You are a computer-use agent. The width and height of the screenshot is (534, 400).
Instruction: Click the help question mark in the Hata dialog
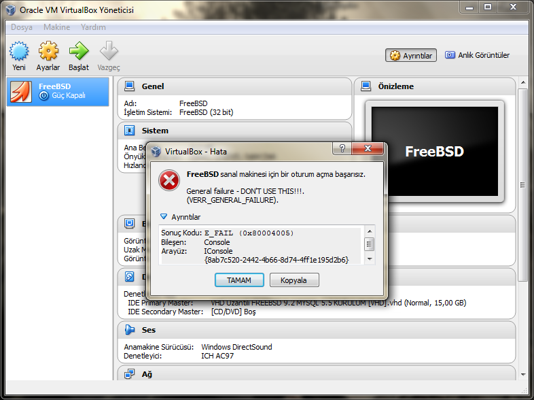(342, 148)
